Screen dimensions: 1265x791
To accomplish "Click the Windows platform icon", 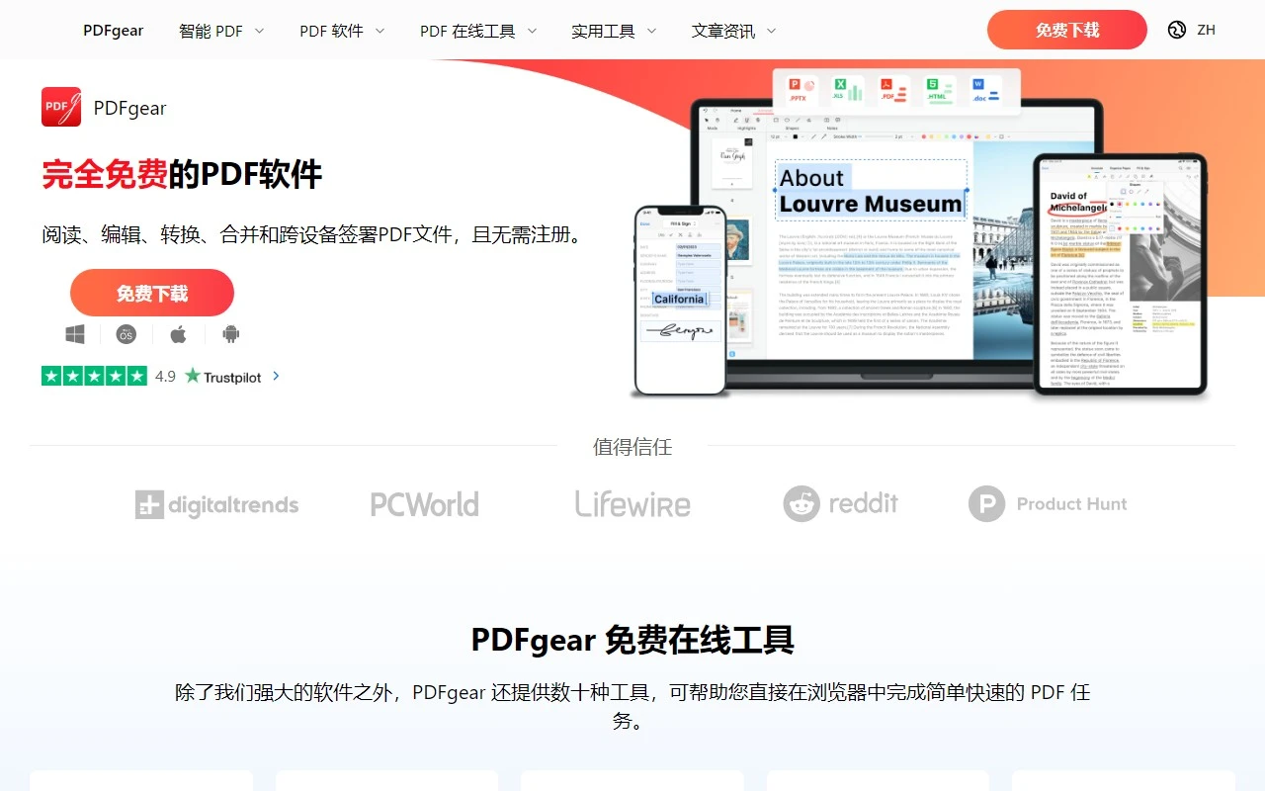I will pos(75,334).
